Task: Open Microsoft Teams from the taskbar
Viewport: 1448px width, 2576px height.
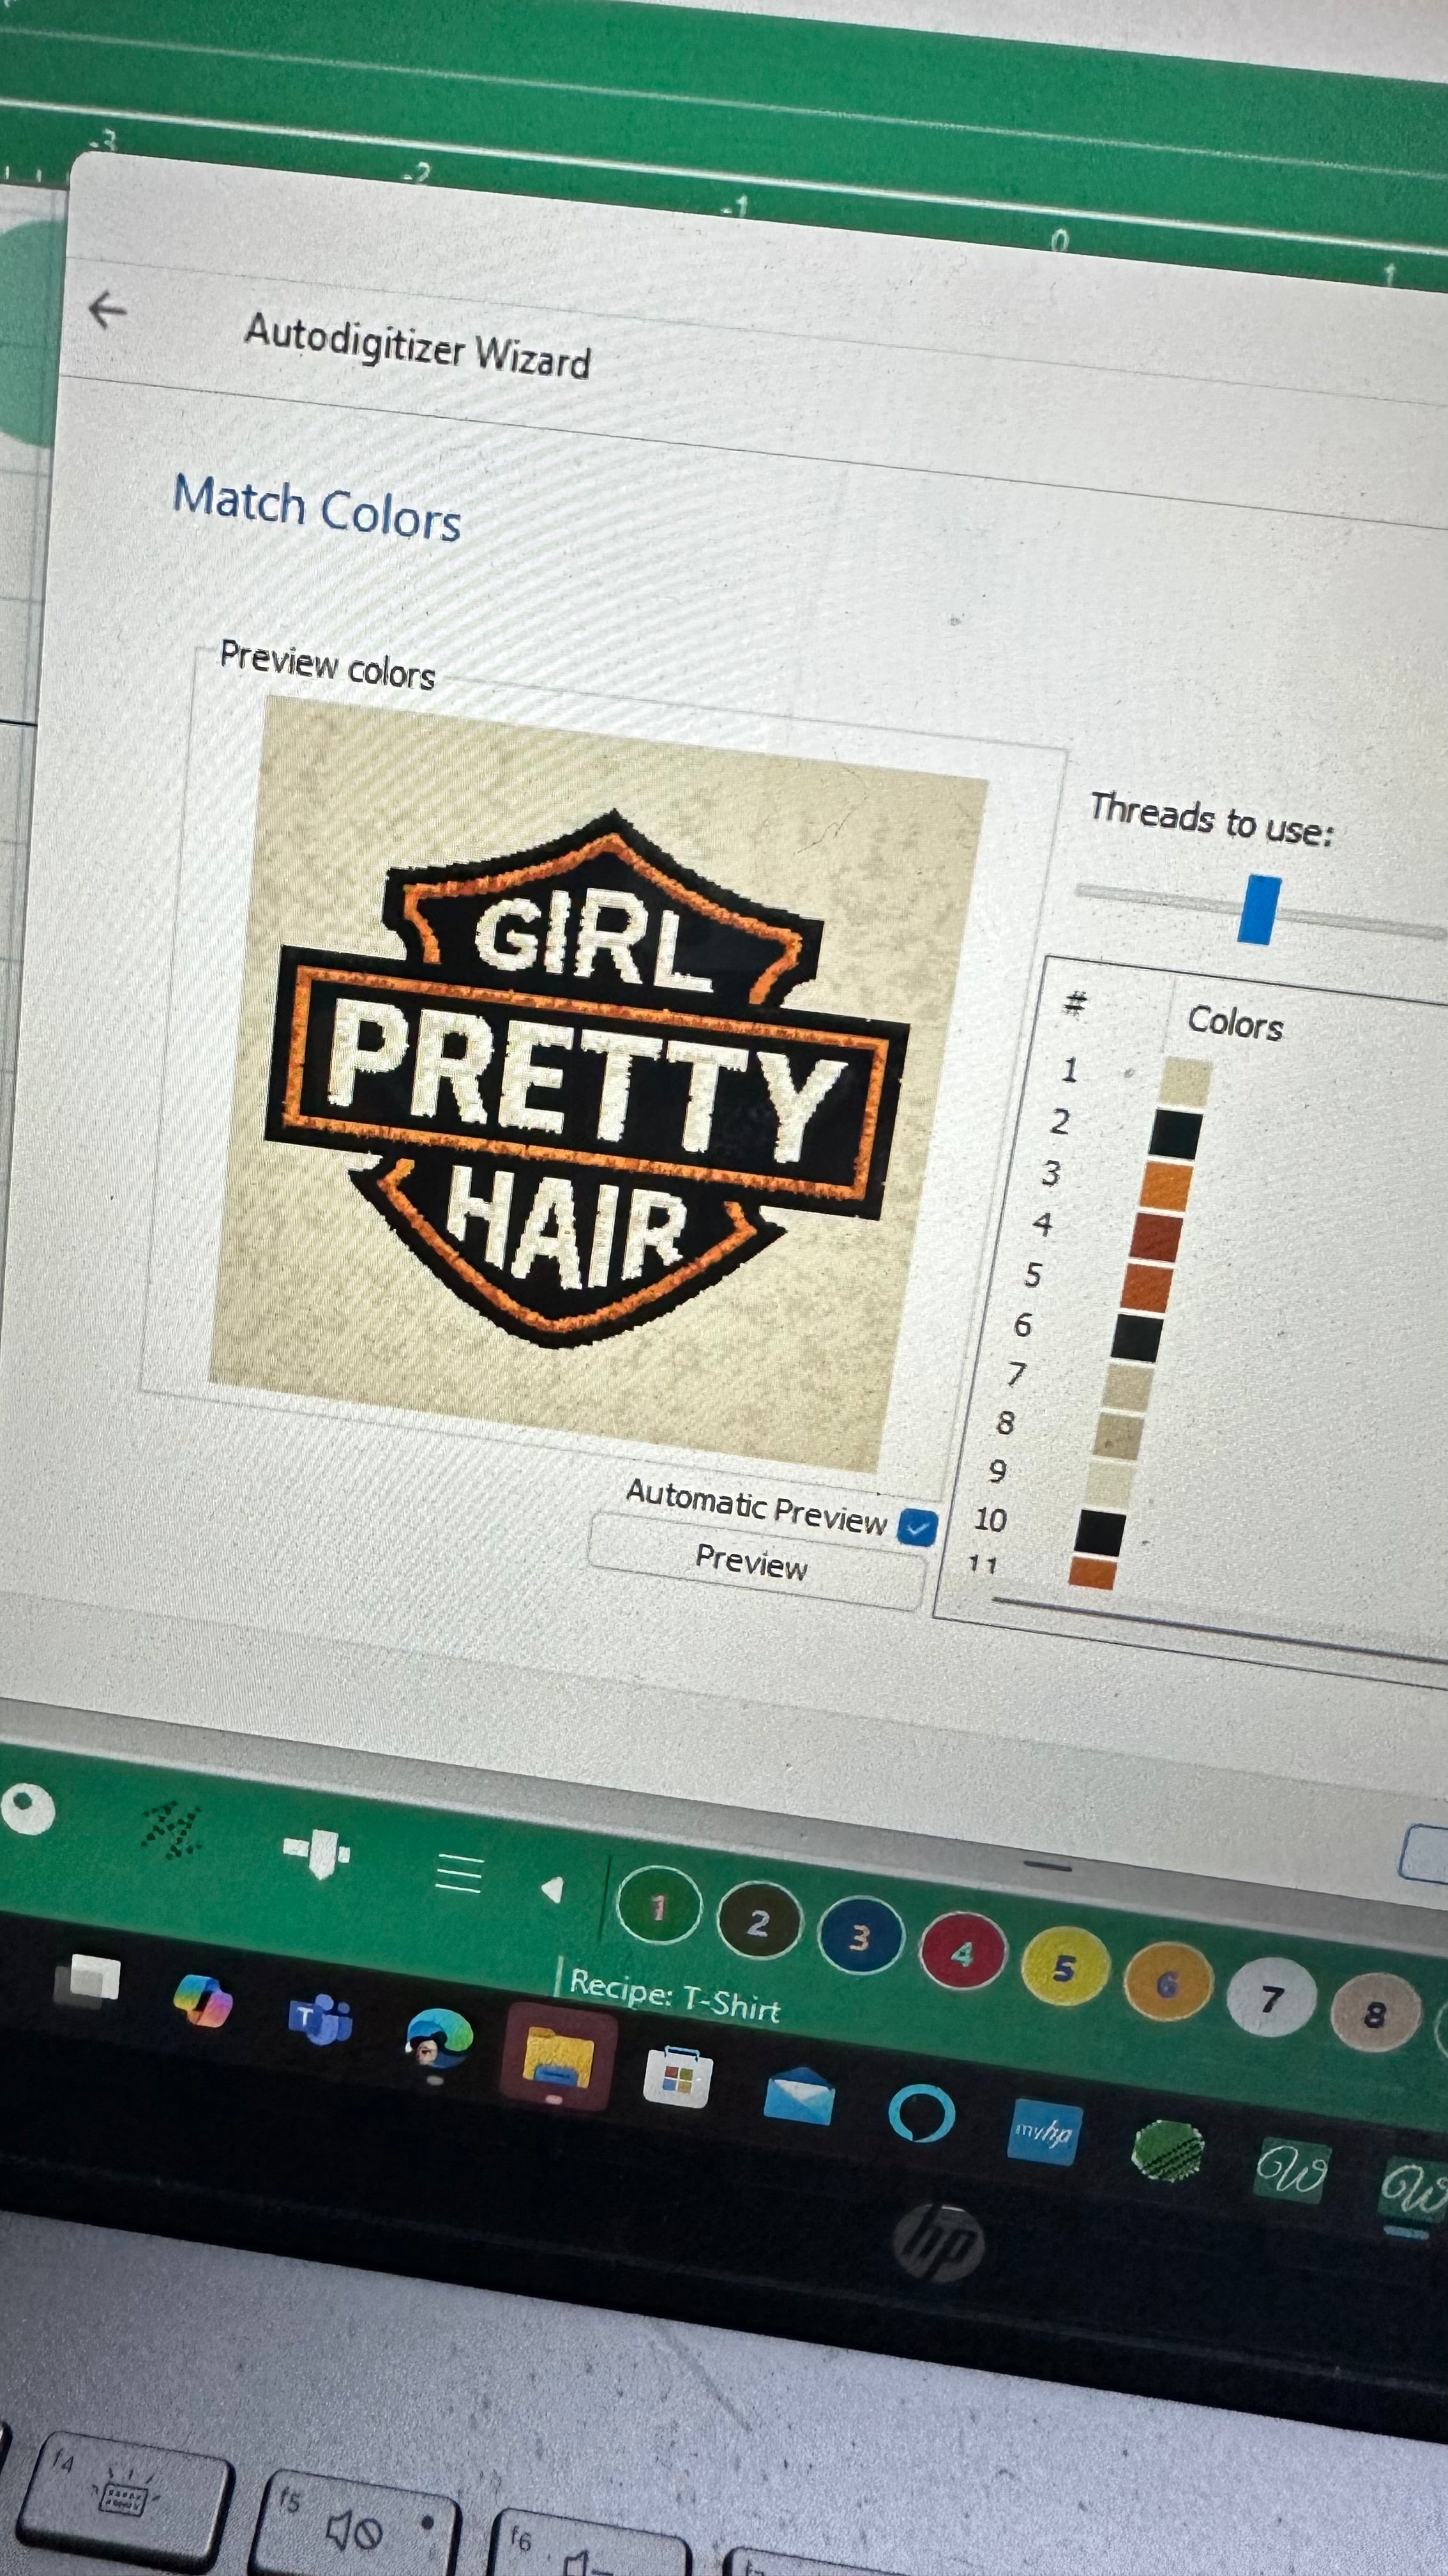Action: click(320, 2020)
